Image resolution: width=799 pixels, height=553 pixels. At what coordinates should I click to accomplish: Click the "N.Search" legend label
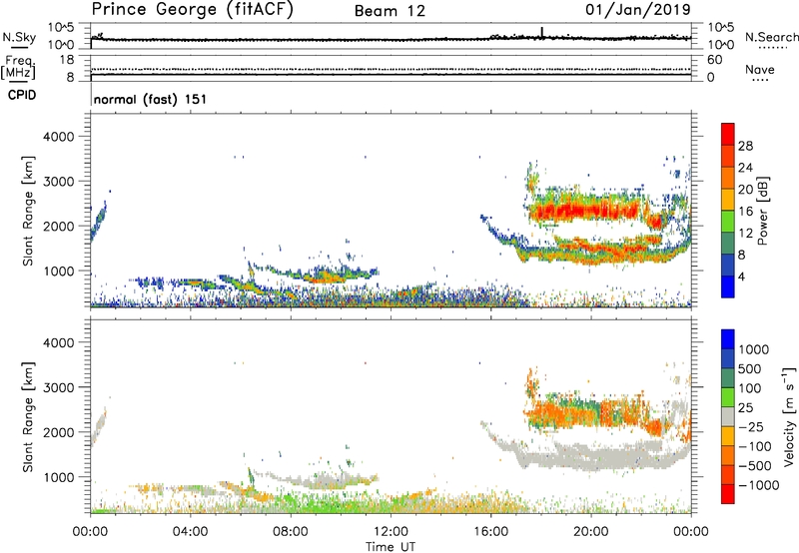tap(771, 37)
